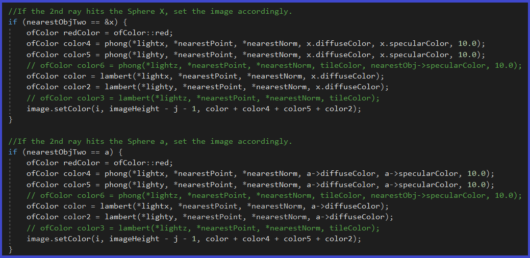Image resolution: width=530 pixels, height=258 pixels.
Task: Click the closing brace of first if block
Action: (10, 119)
